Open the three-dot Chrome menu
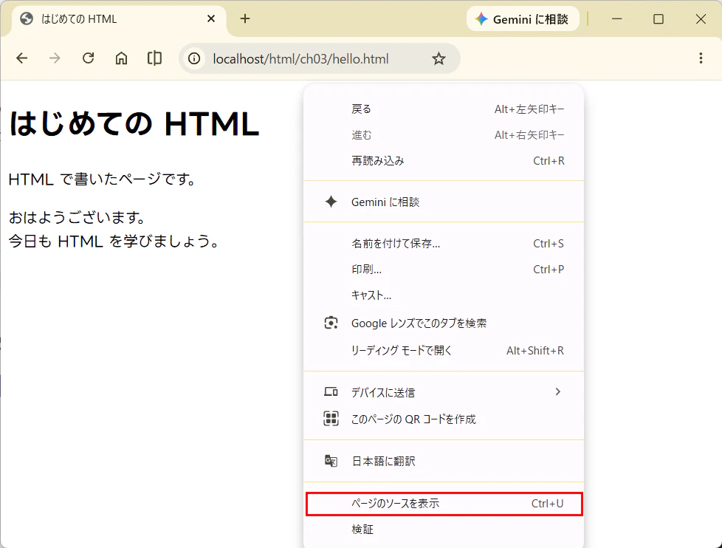This screenshot has width=722, height=548. tap(701, 58)
